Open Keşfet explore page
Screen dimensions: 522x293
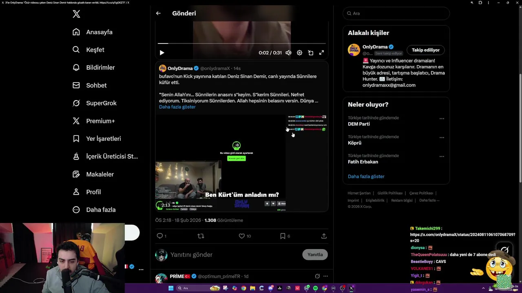(88, 50)
